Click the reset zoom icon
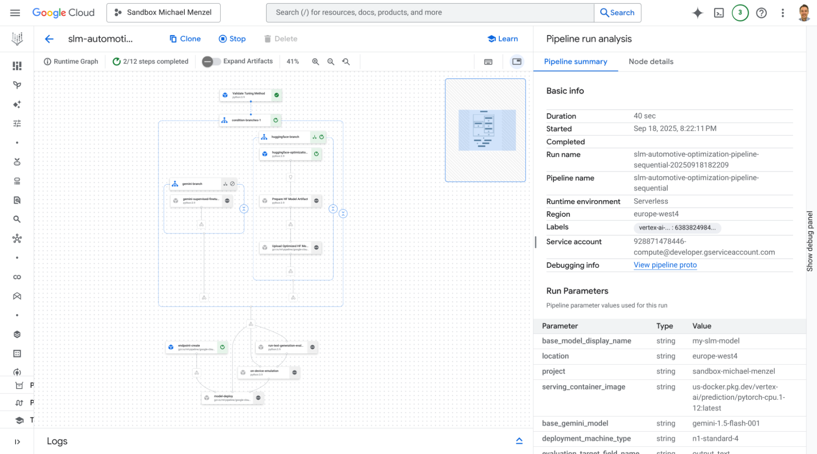Screen dimensions: 817x454 coord(346,62)
